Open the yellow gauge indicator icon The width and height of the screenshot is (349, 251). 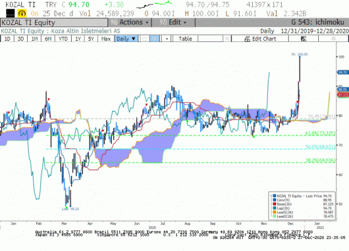coord(22,13)
